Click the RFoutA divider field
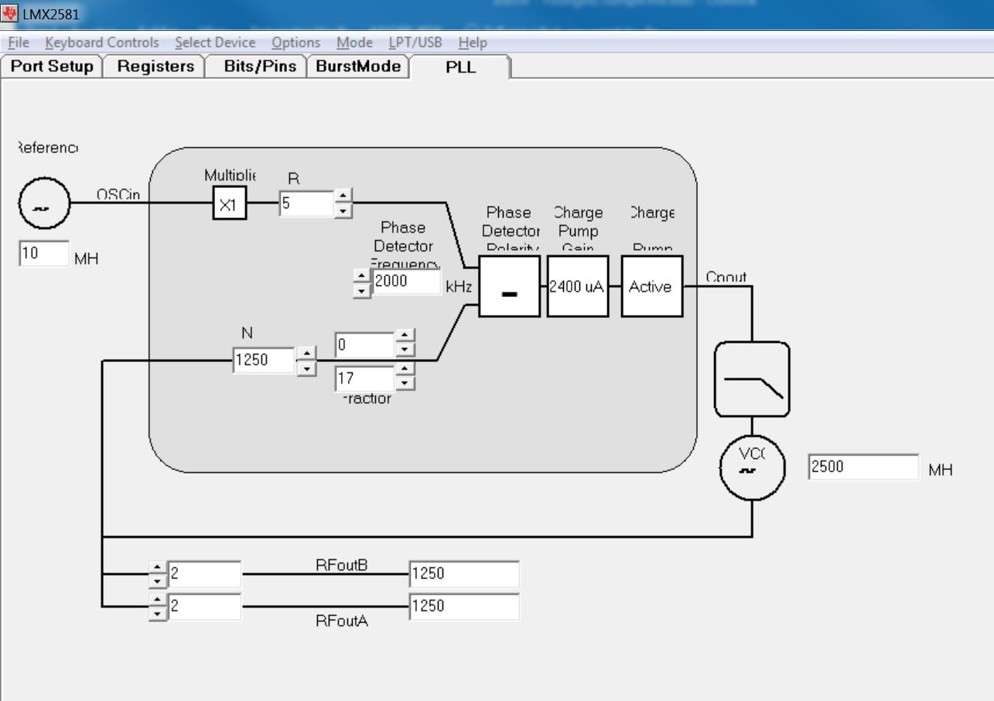Image resolution: width=994 pixels, height=701 pixels. pyautogui.click(x=204, y=607)
